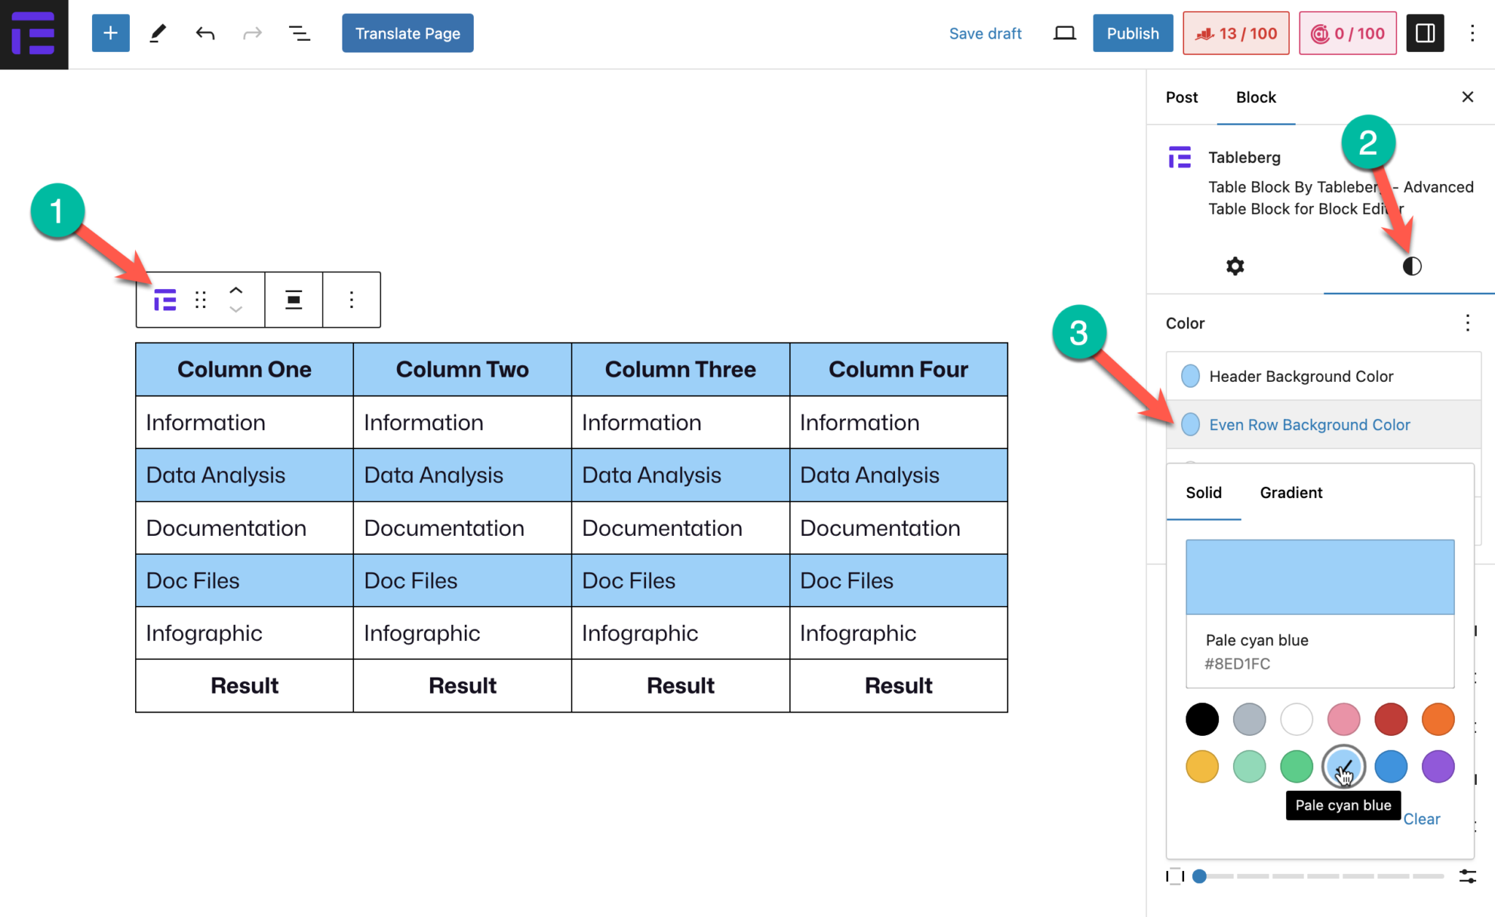Screen dimensions: 1495x917
Task: Click the Clear color link
Action: tap(1421, 819)
